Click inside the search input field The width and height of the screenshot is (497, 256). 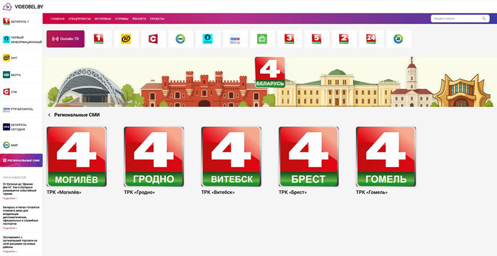pos(456,19)
